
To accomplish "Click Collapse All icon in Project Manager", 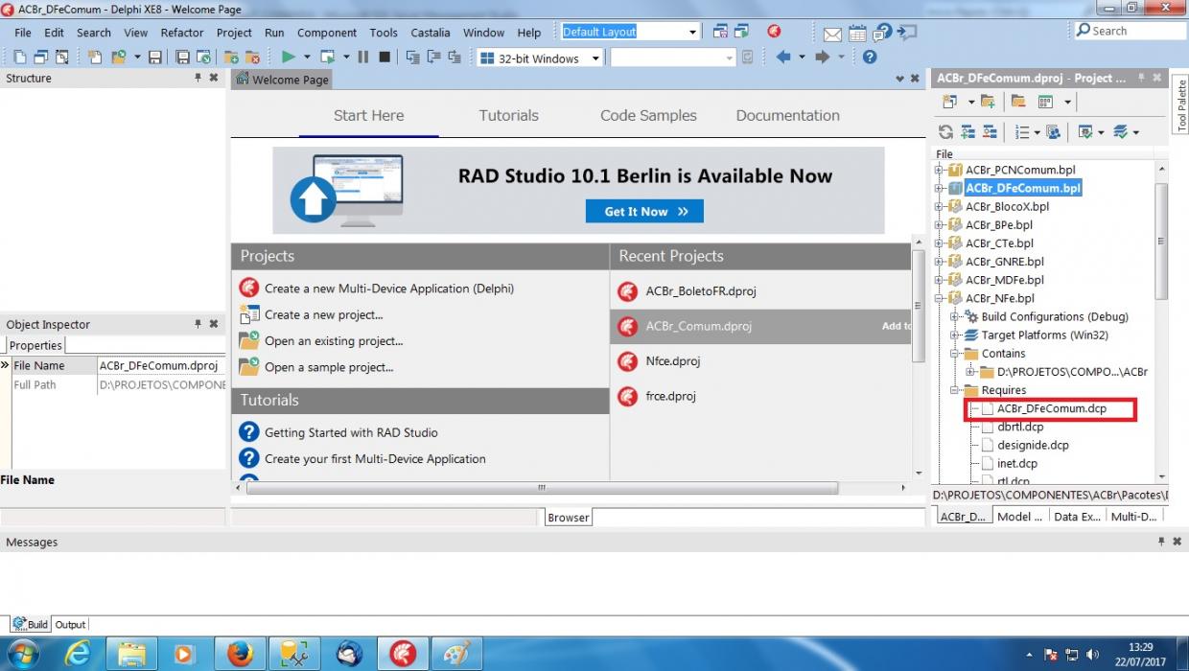I will click(990, 132).
